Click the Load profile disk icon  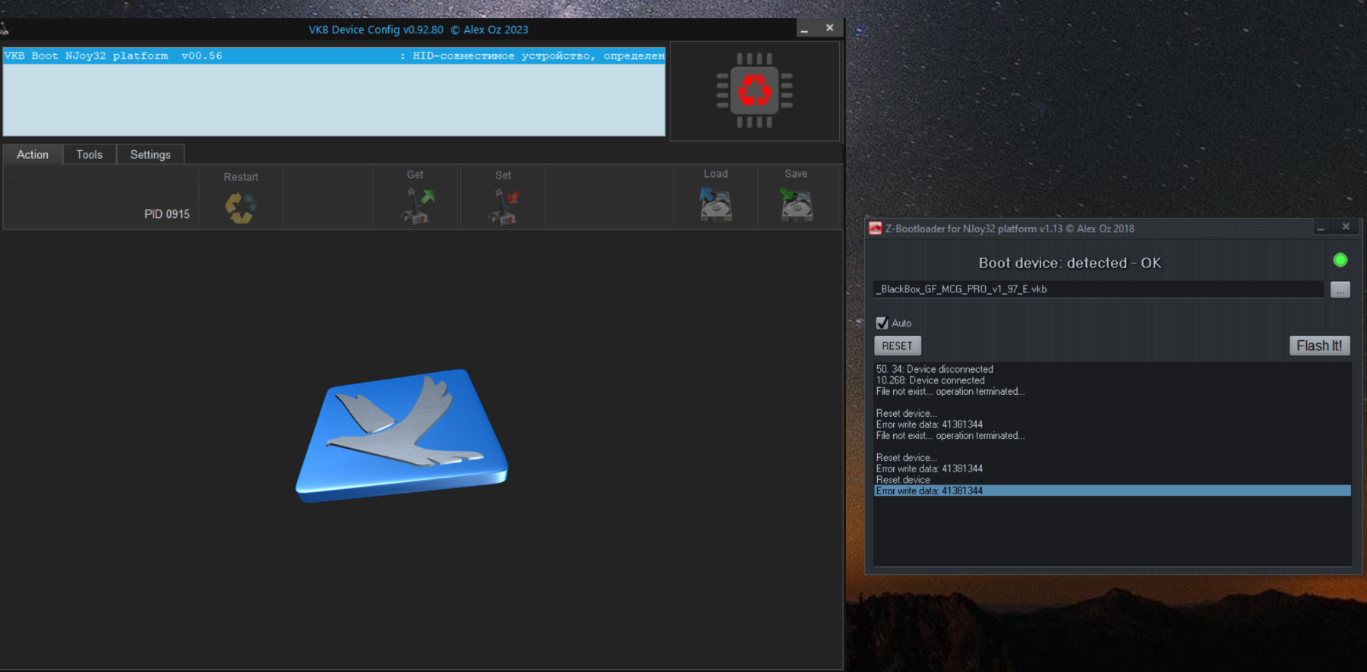coord(715,204)
